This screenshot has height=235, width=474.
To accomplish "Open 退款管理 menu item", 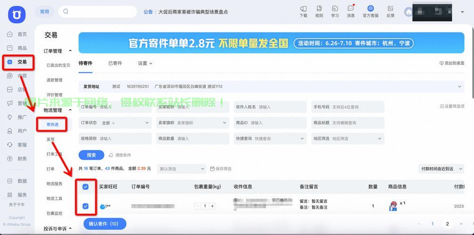I will pos(54,80).
